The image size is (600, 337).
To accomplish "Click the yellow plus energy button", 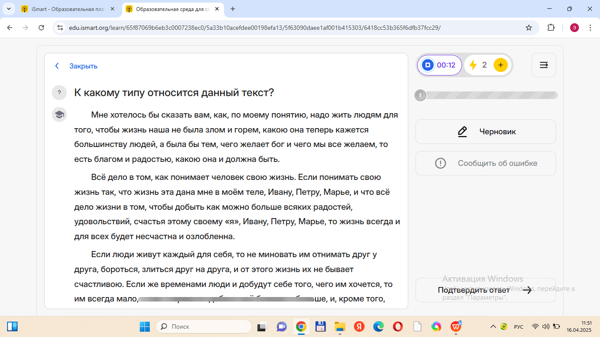I will click(500, 65).
